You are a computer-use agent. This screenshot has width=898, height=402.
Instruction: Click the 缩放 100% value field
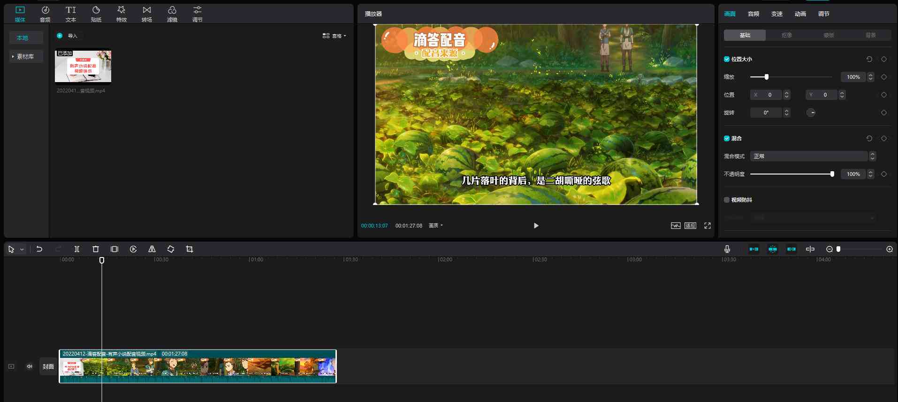pyautogui.click(x=853, y=77)
